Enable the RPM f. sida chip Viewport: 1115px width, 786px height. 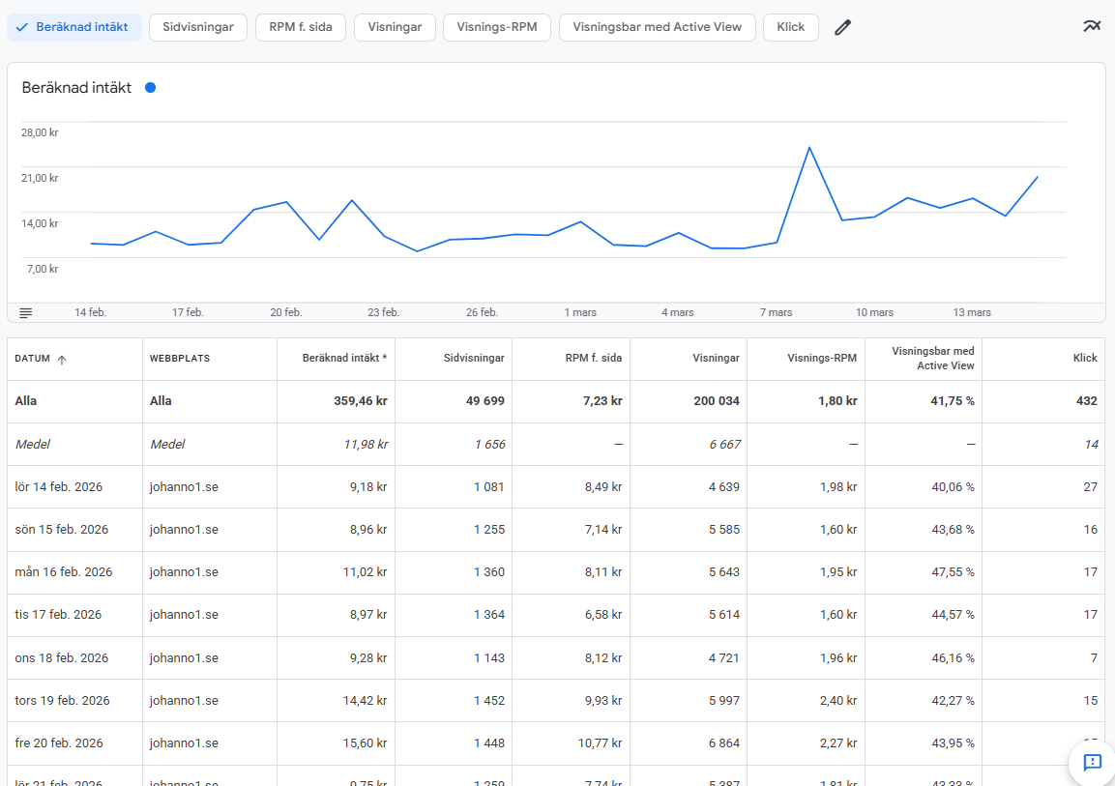point(300,27)
